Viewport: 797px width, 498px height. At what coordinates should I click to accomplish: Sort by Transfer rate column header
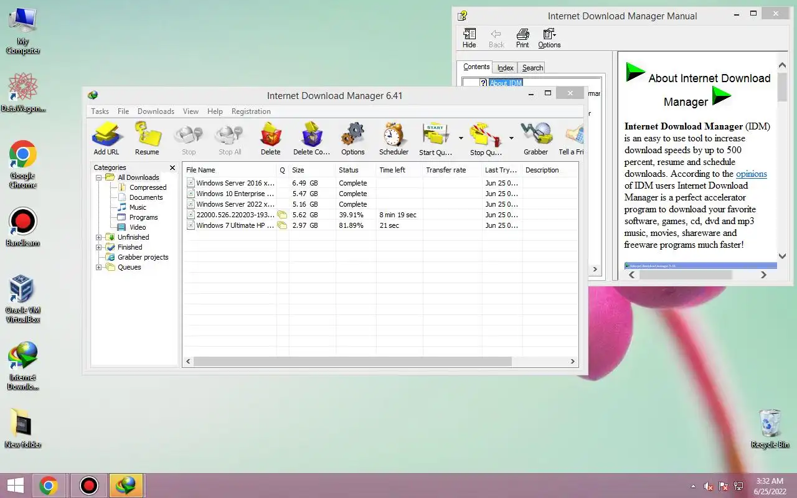pos(453,170)
